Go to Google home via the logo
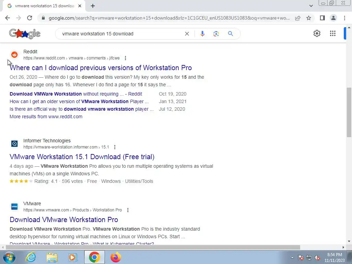This screenshot has height=264, width=352. [25, 34]
